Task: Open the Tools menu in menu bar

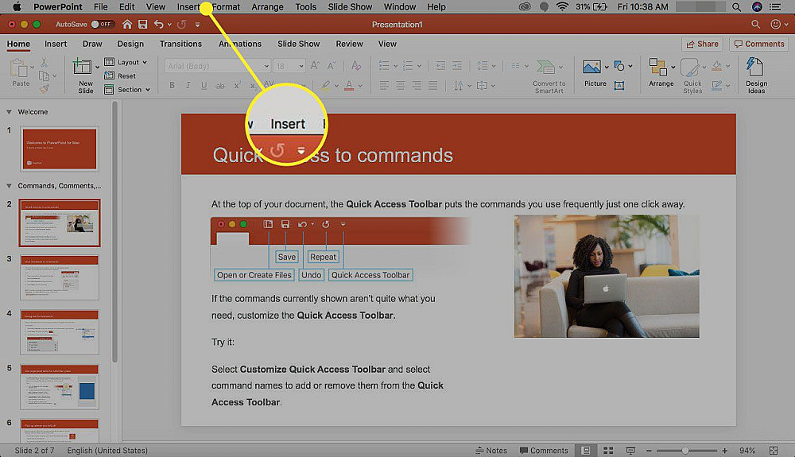Action: 306,7
